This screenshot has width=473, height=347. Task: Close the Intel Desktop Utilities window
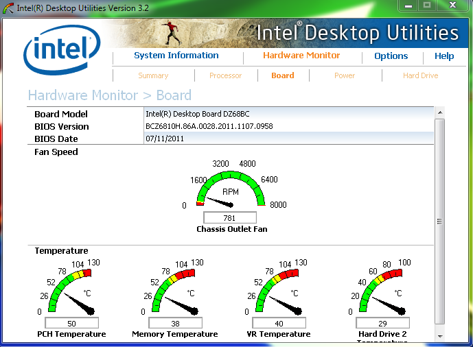(x=452, y=5)
